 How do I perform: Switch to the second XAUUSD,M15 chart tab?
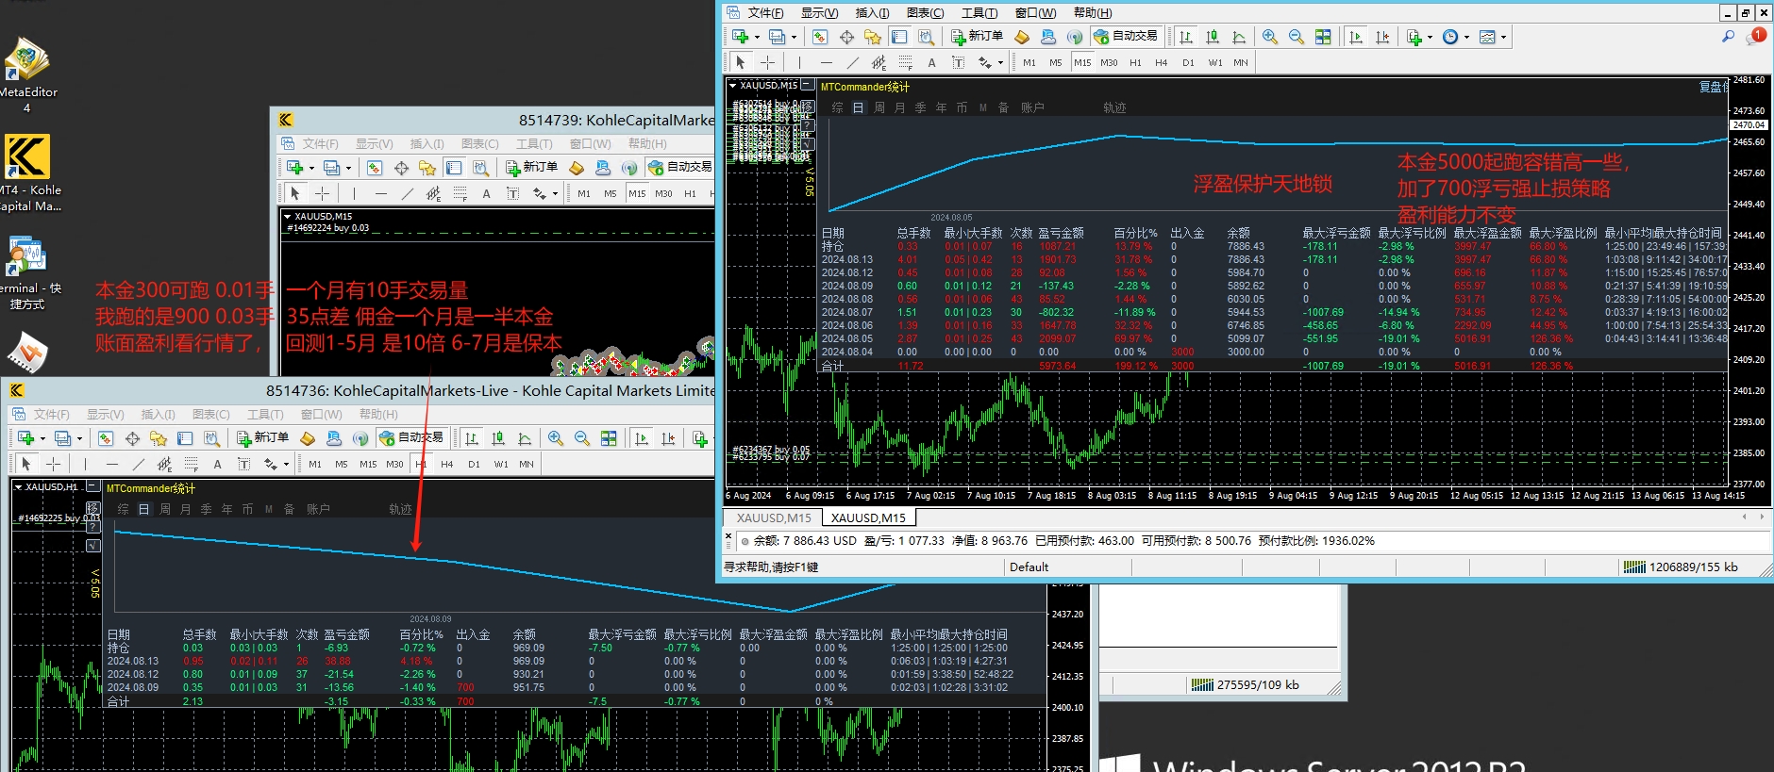[867, 517]
